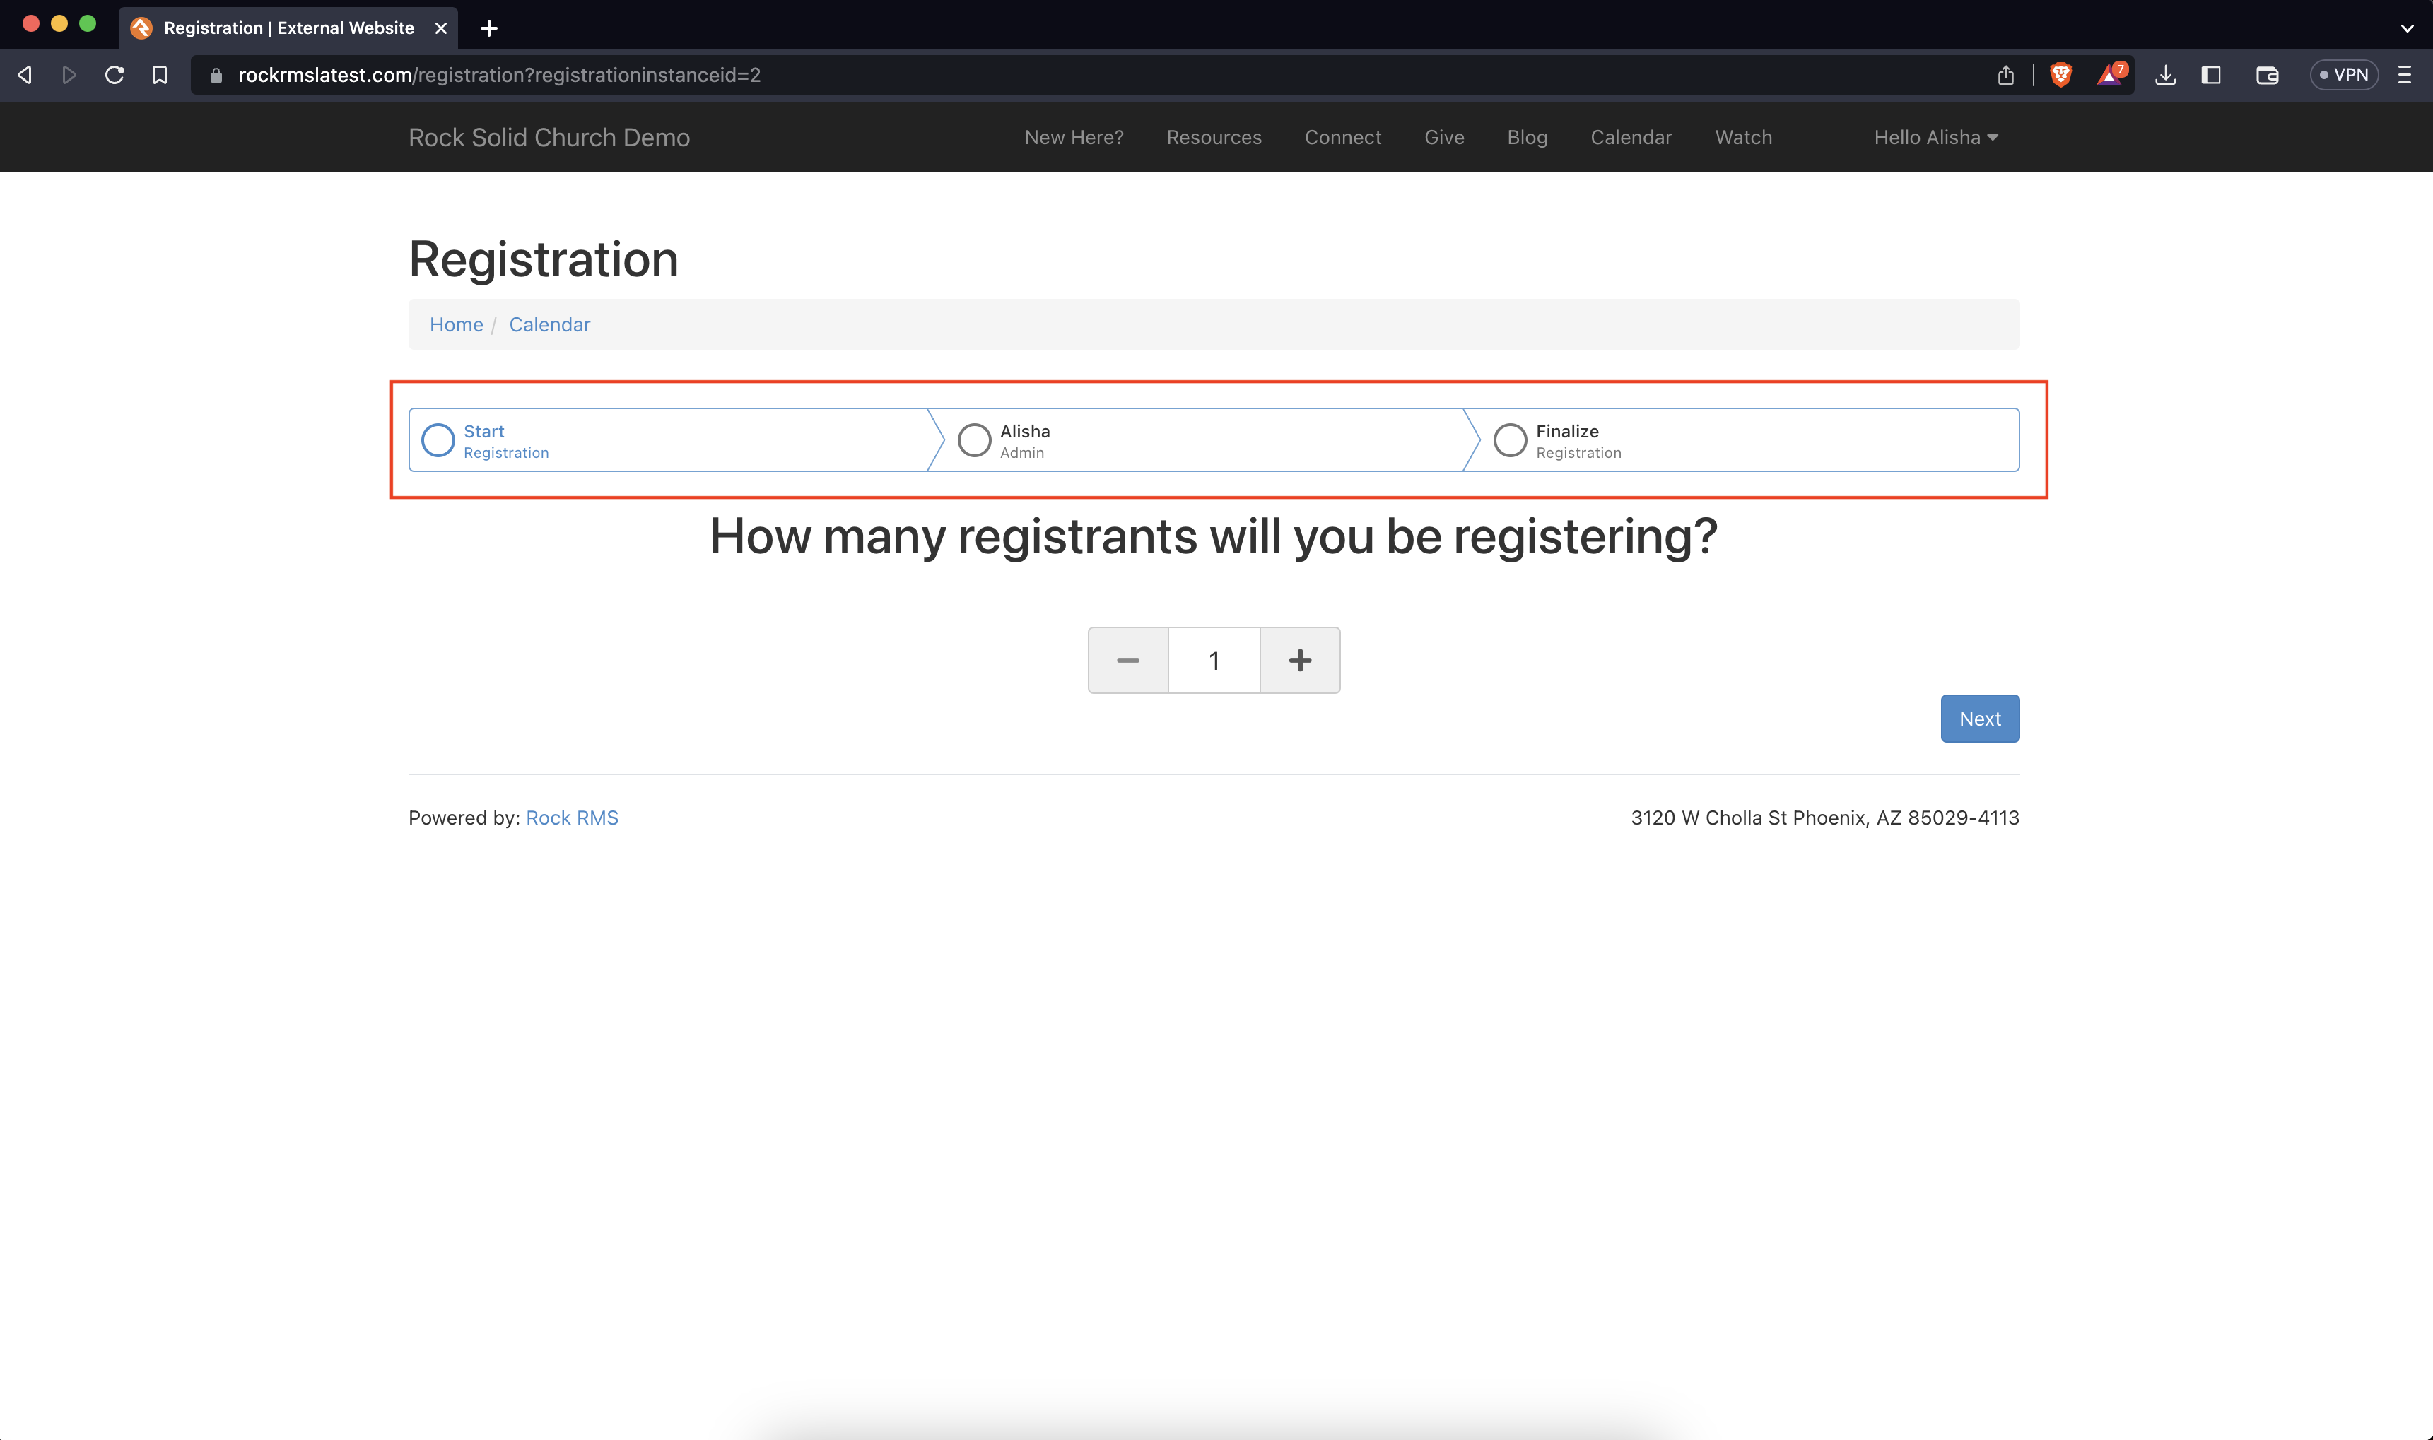Viewport: 2433px width, 1440px height.
Task: Click the registrant count field showing 1
Action: tap(1214, 660)
